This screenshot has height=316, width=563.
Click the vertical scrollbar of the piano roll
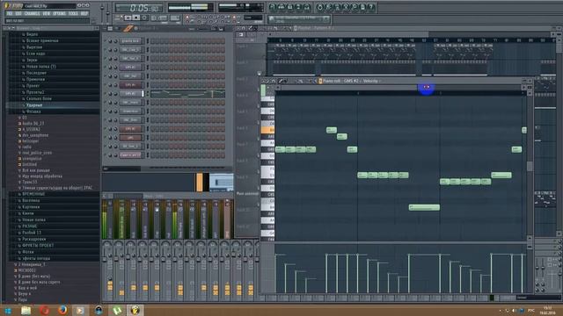(x=530, y=166)
